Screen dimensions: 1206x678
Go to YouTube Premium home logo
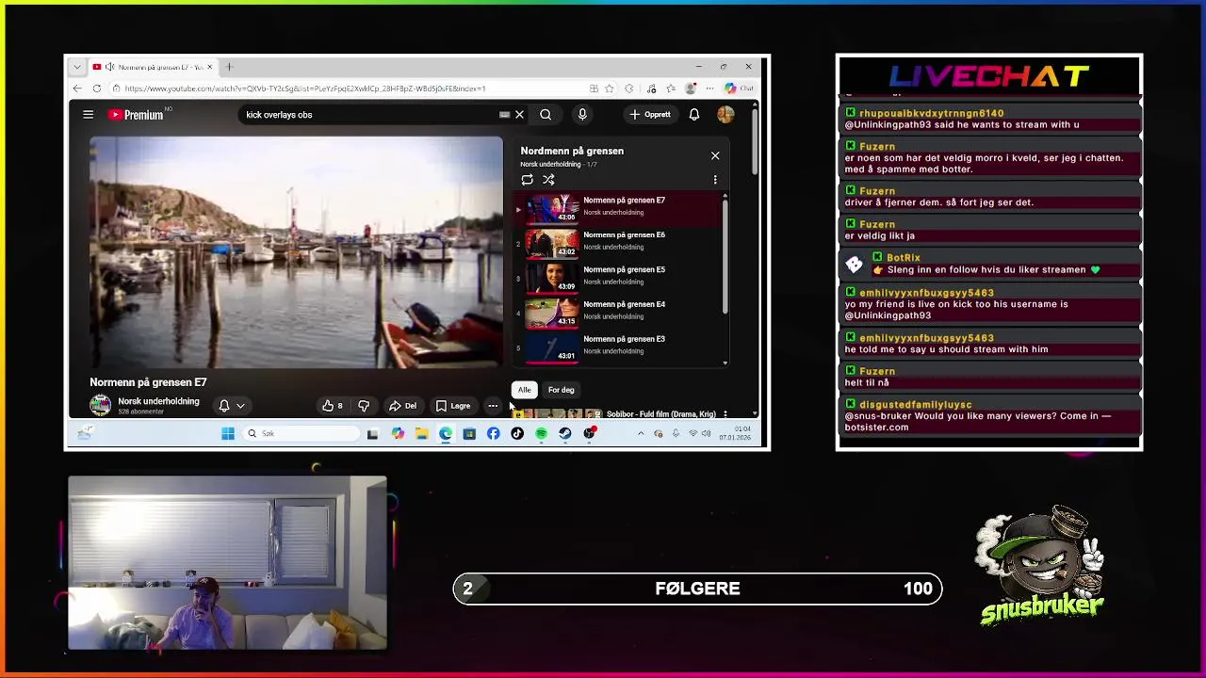click(136, 115)
